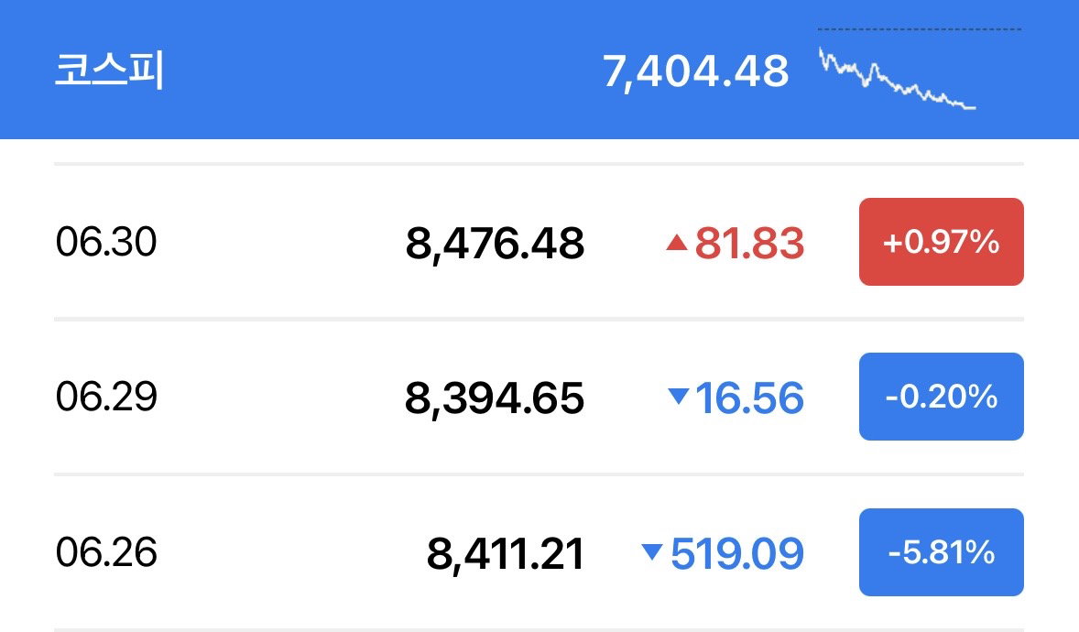Click the blue -0.20% badge
This screenshot has width=1079, height=632.
pos(942,397)
